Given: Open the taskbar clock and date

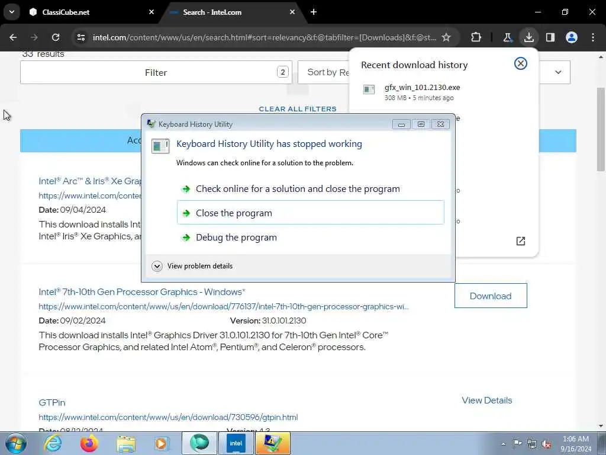Looking at the screenshot, I should tap(576, 444).
